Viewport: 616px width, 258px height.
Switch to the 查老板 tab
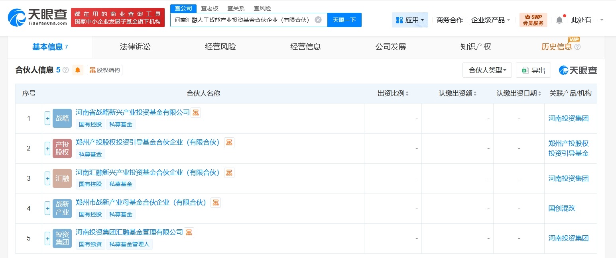click(x=210, y=8)
